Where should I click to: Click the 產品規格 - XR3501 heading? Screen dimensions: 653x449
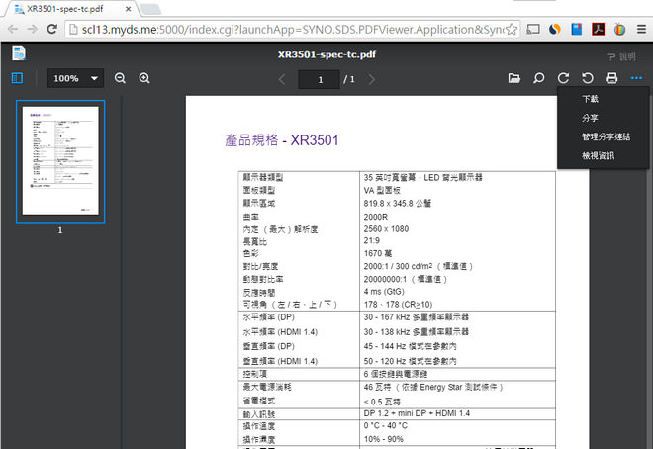click(282, 140)
